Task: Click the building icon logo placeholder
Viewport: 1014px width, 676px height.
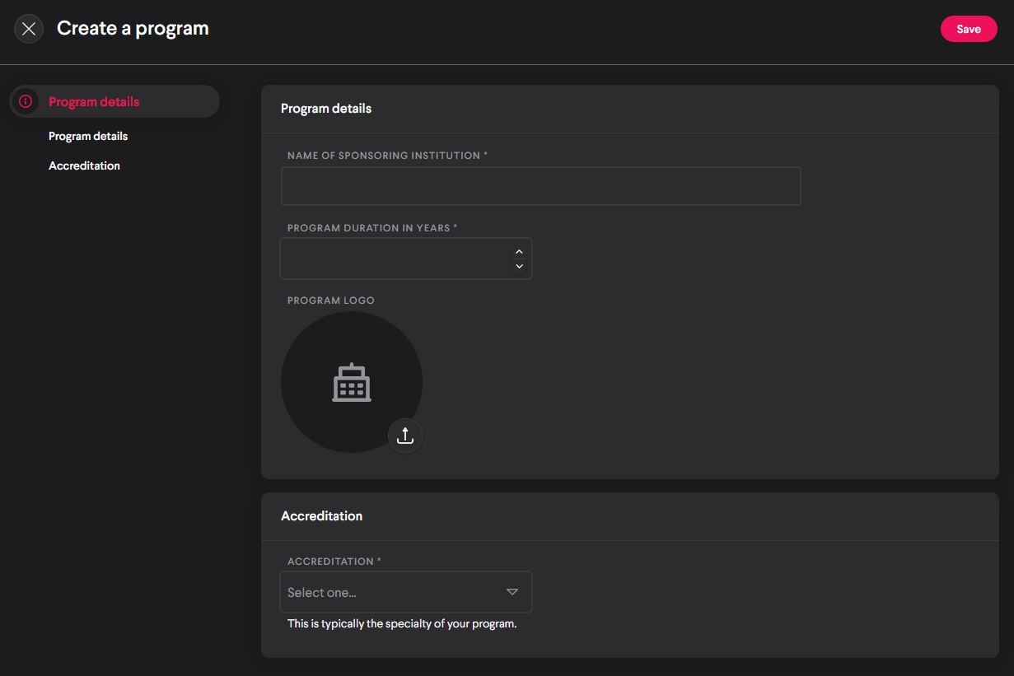Action: [x=352, y=382]
